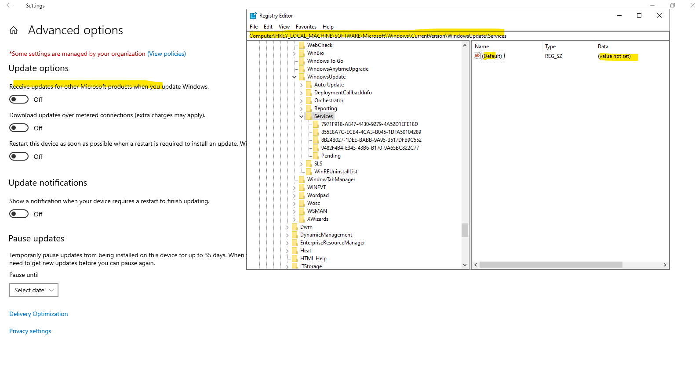
Task: Toggle download updates over metered connections
Action: click(19, 128)
